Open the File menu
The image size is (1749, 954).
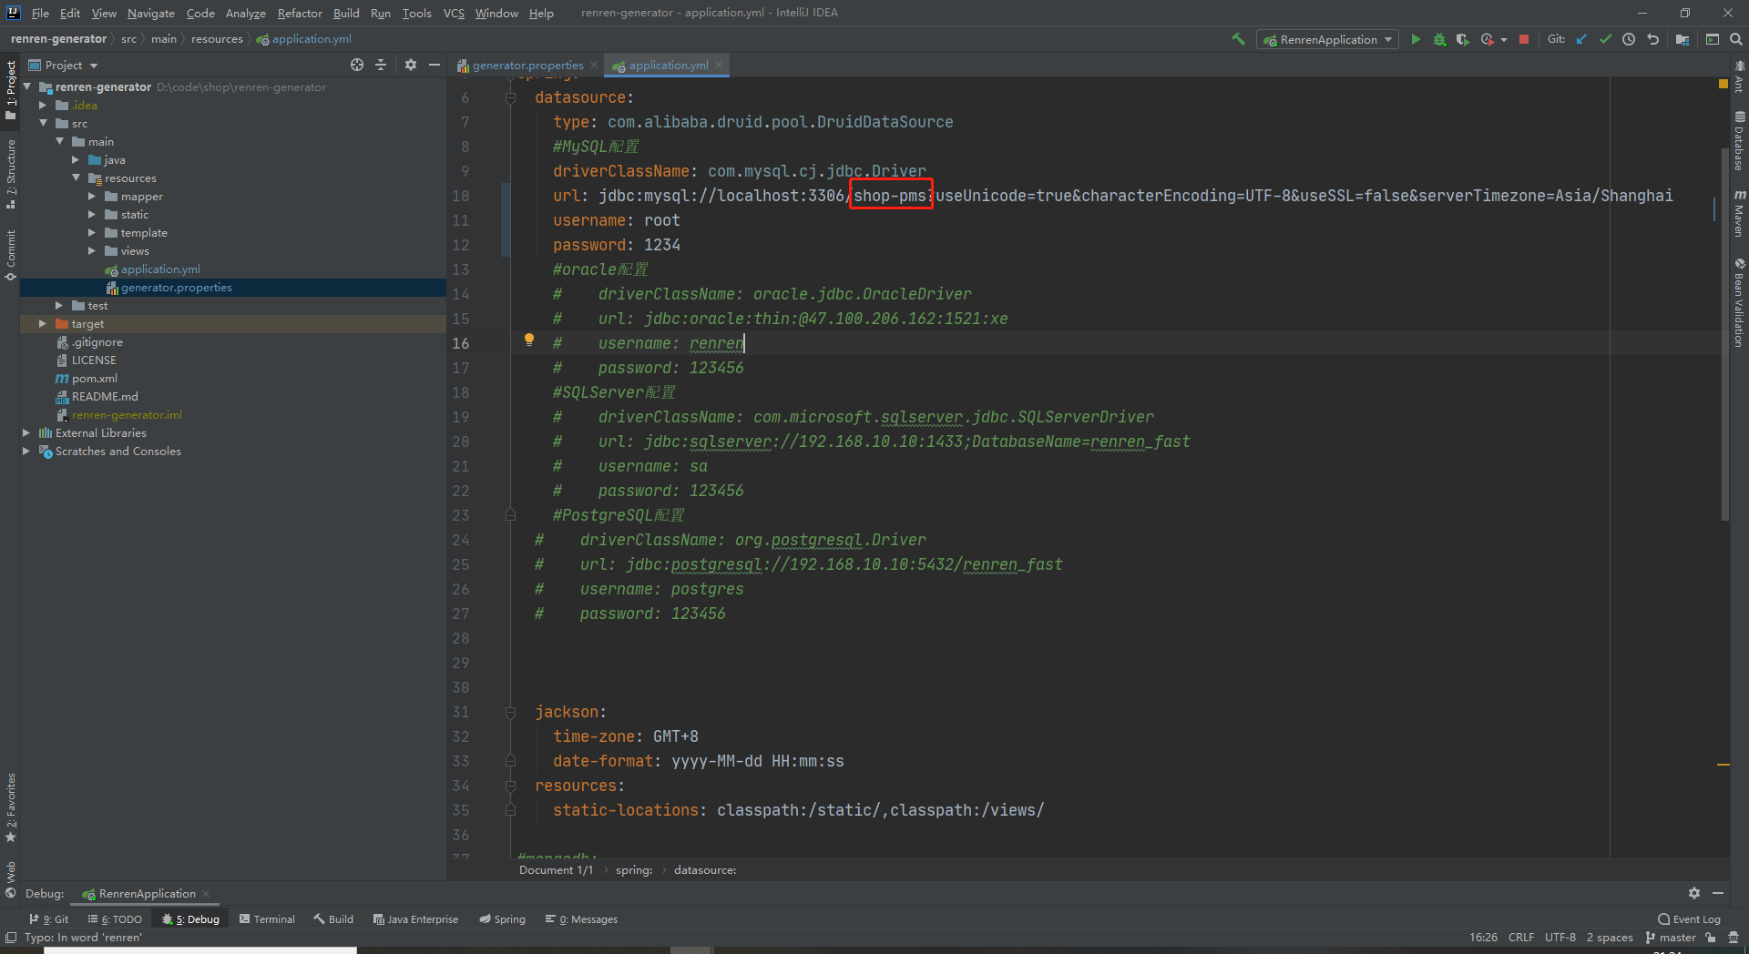coord(40,13)
